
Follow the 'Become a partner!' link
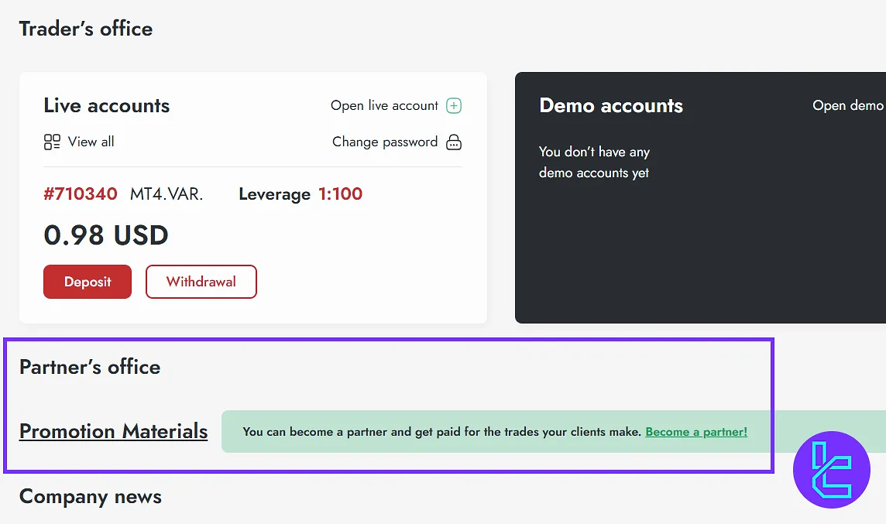tap(696, 432)
